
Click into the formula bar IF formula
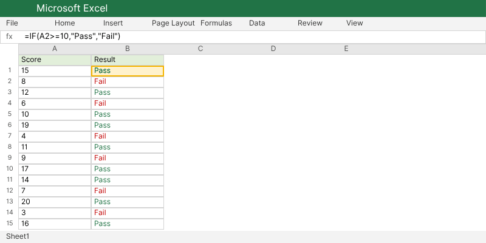tap(72, 36)
